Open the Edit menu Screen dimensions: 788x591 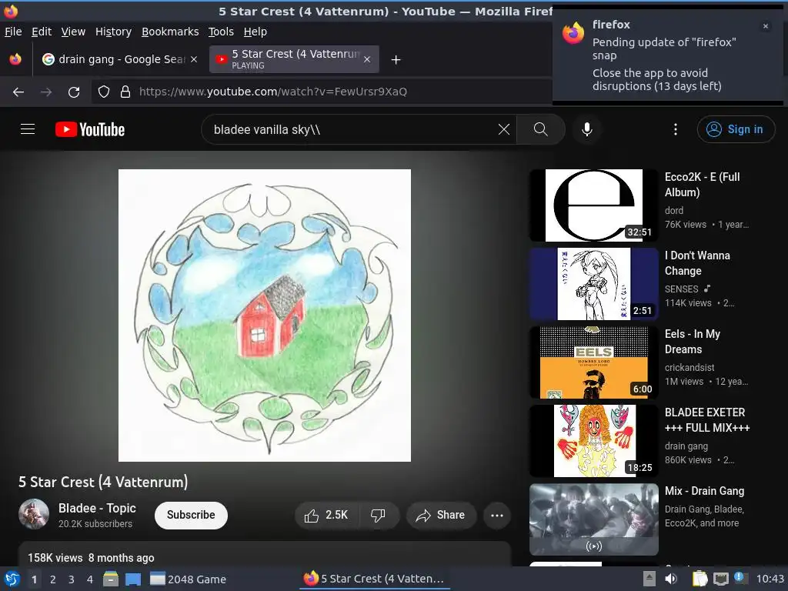click(42, 32)
